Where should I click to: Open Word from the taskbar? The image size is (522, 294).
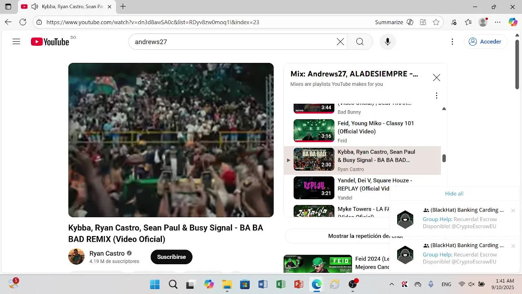point(263,284)
